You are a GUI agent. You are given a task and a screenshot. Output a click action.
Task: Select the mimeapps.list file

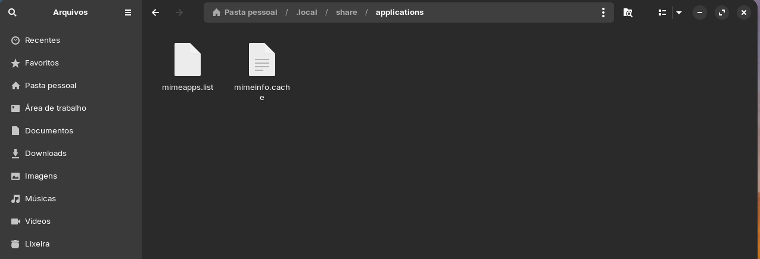188,67
